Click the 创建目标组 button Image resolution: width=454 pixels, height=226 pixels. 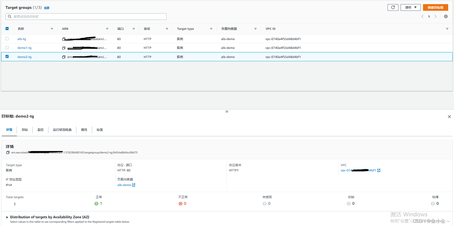(x=435, y=7)
